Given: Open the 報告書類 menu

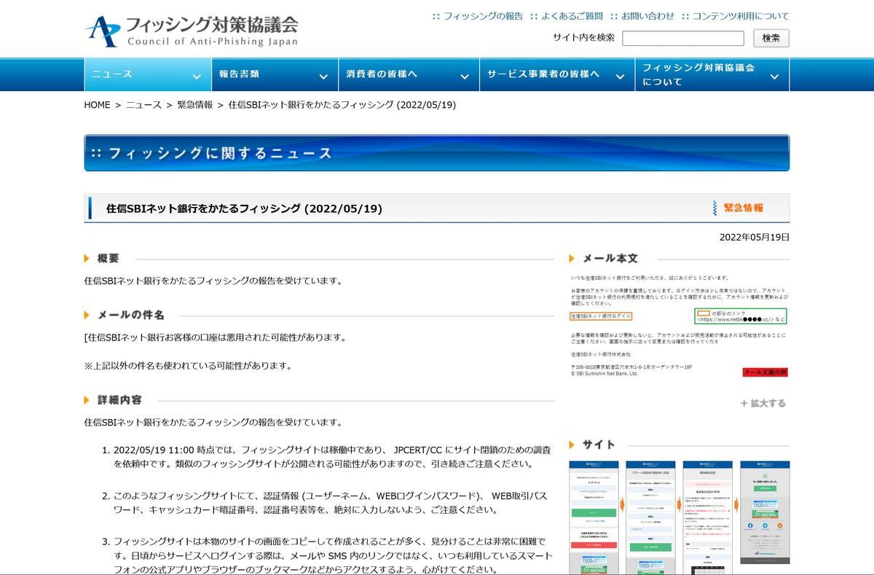Looking at the screenshot, I should (x=275, y=74).
